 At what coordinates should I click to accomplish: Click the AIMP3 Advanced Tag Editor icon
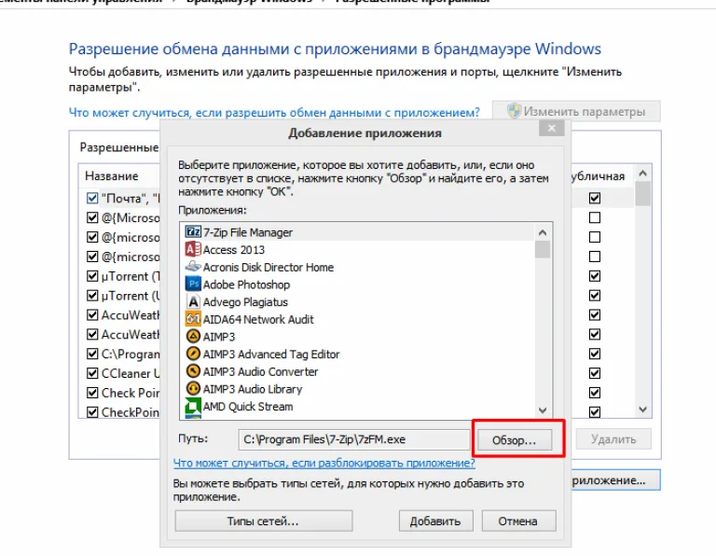tap(193, 354)
